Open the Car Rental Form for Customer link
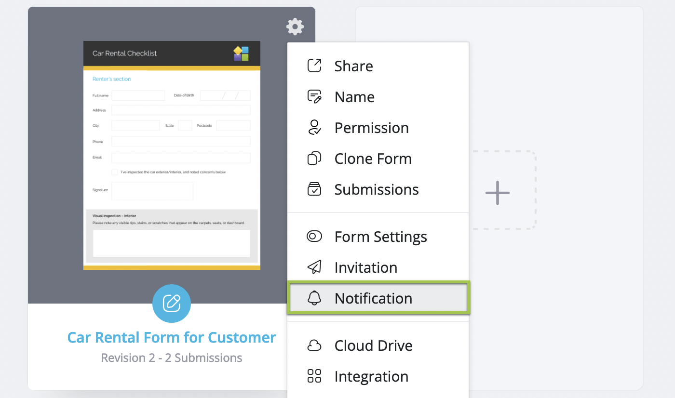The width and height of the screenshot is (675, 398). pyautogui.click(x=172, y=337)
